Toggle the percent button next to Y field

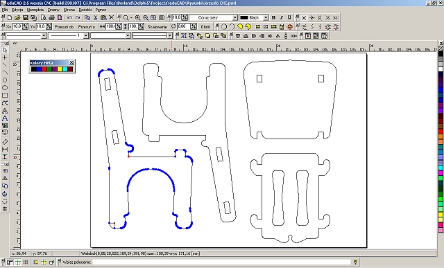(x=49, y=27)
